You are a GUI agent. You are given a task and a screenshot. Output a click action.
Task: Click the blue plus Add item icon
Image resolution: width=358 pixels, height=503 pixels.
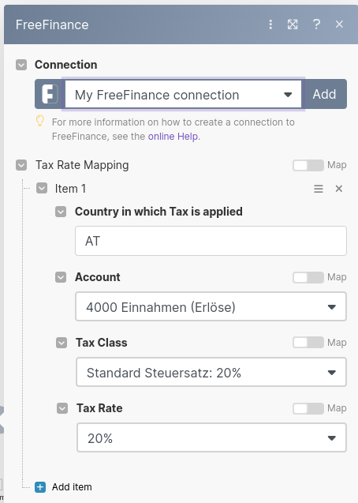[40, 487]
